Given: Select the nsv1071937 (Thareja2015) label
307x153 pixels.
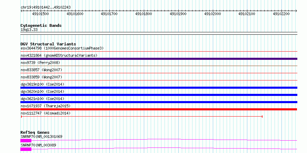Looking at the screenshot, I should pyautogui.click(x=46, y=106).
